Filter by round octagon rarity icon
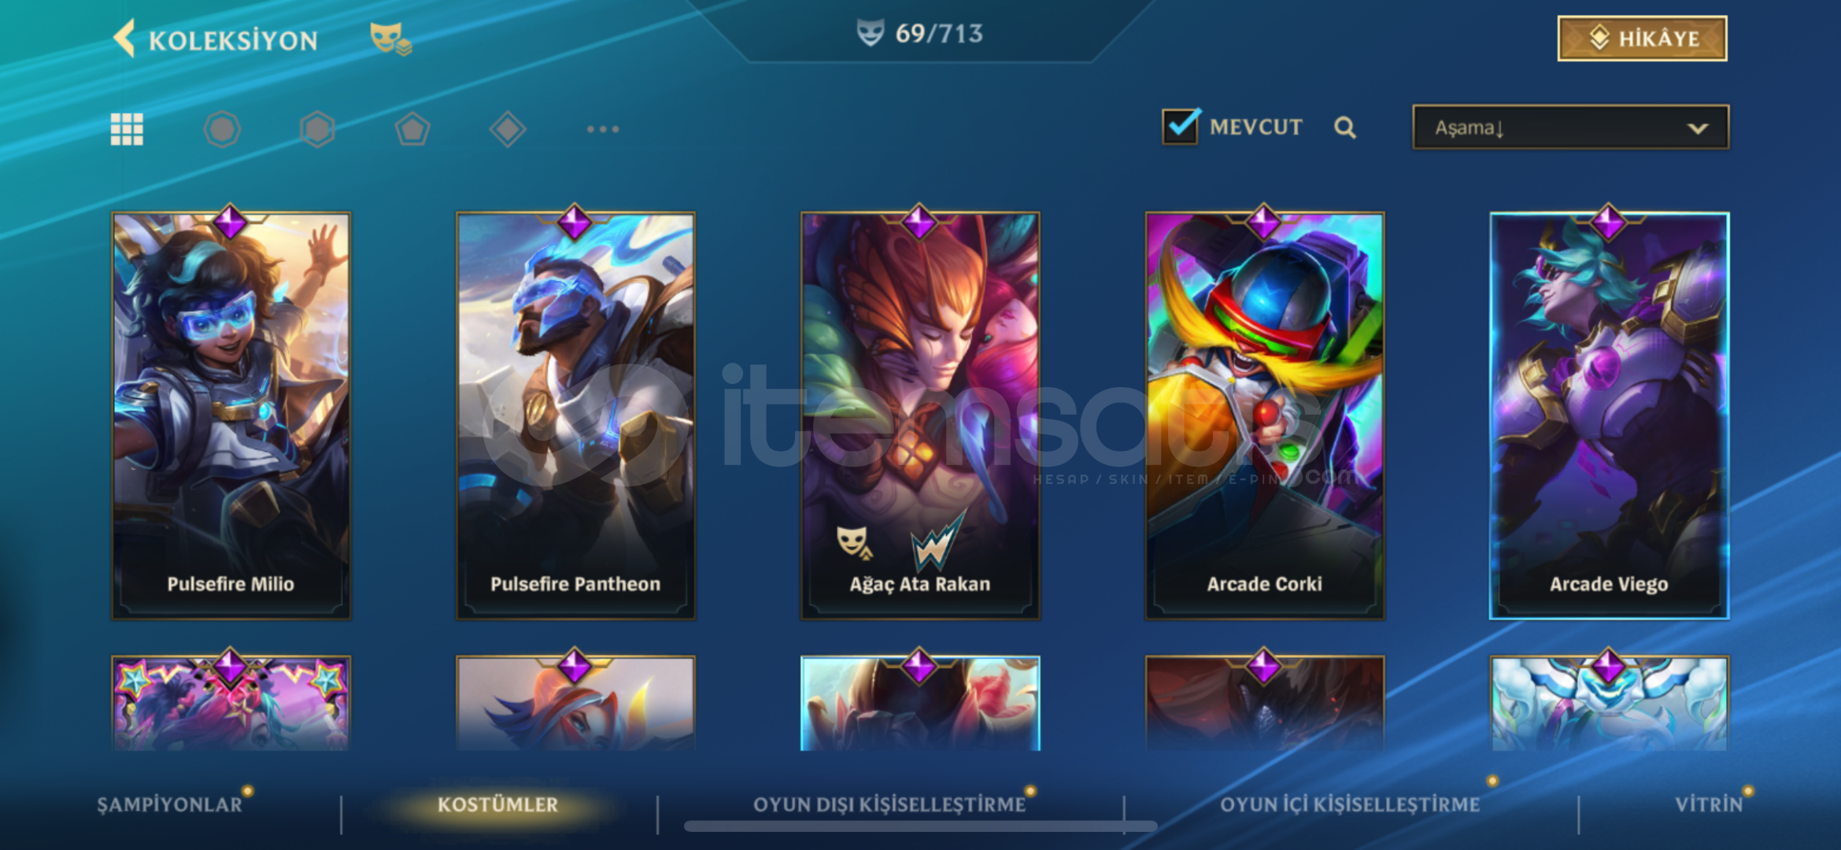 point(222,129)
